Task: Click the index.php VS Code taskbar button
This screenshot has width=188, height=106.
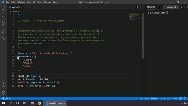Action: 55,103
